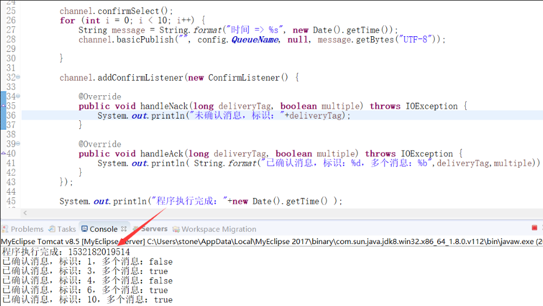Screen dimensions: 543x306
Task: Click console output line '程序执行完成: 1532182019514'
Action: pyautogui.click(x=66, y=252)
